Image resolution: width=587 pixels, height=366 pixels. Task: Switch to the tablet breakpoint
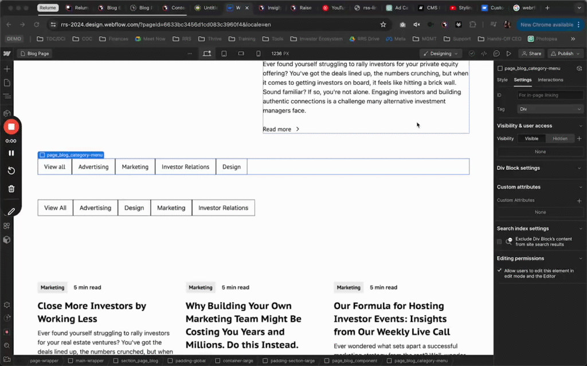coord(224,53)
